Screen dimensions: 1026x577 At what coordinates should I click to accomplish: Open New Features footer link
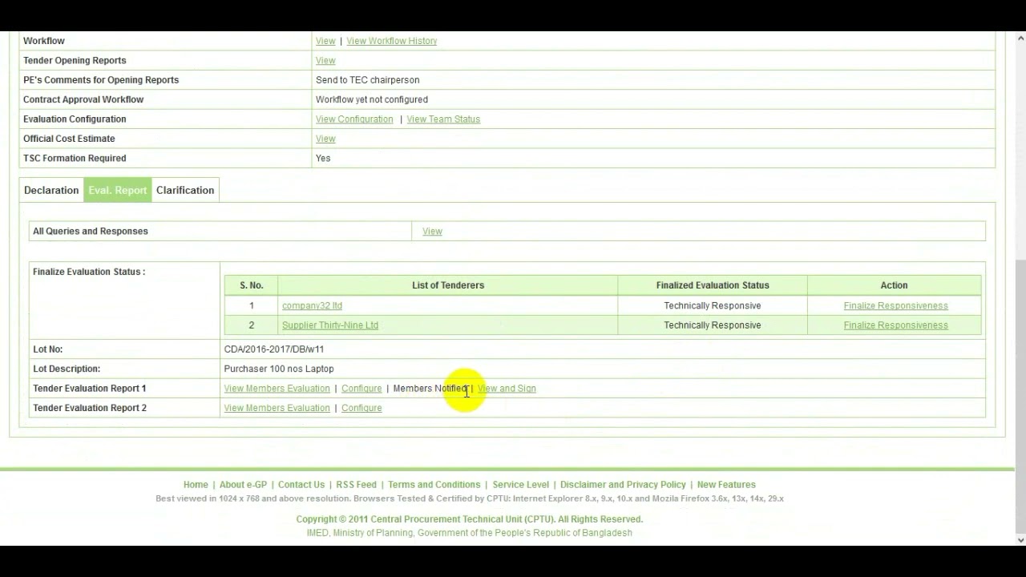pos(726,485)
